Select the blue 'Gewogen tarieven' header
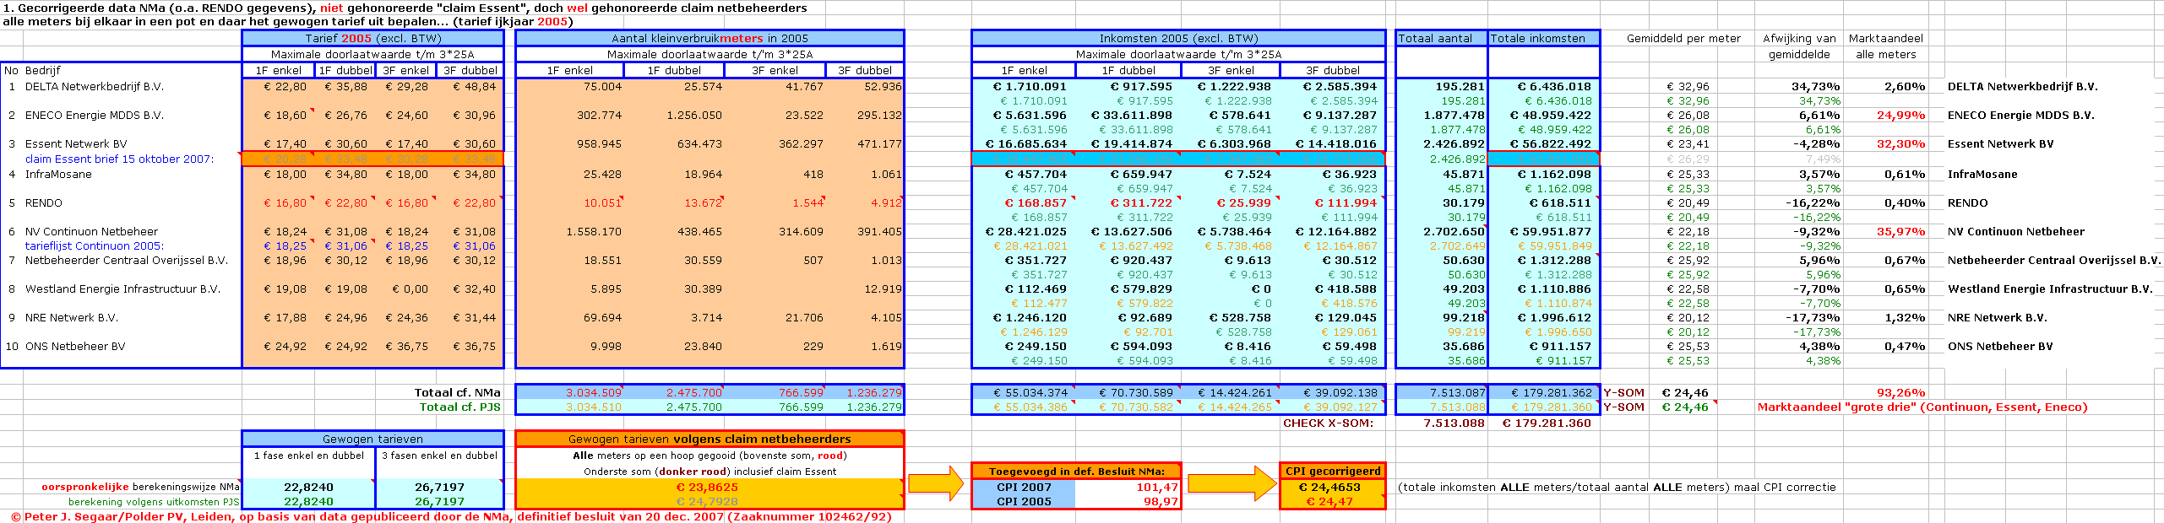Screen dimensions: 2164x523 [x=372, y=439]
